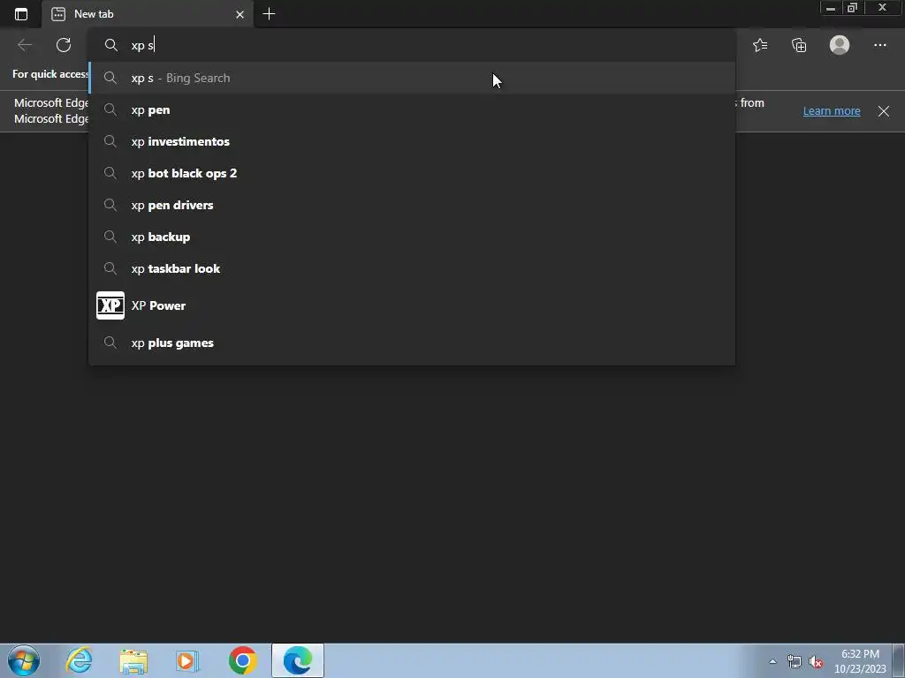905x678 pixels.
Task: Go back with the back arrow
Action: pos(25,45)
